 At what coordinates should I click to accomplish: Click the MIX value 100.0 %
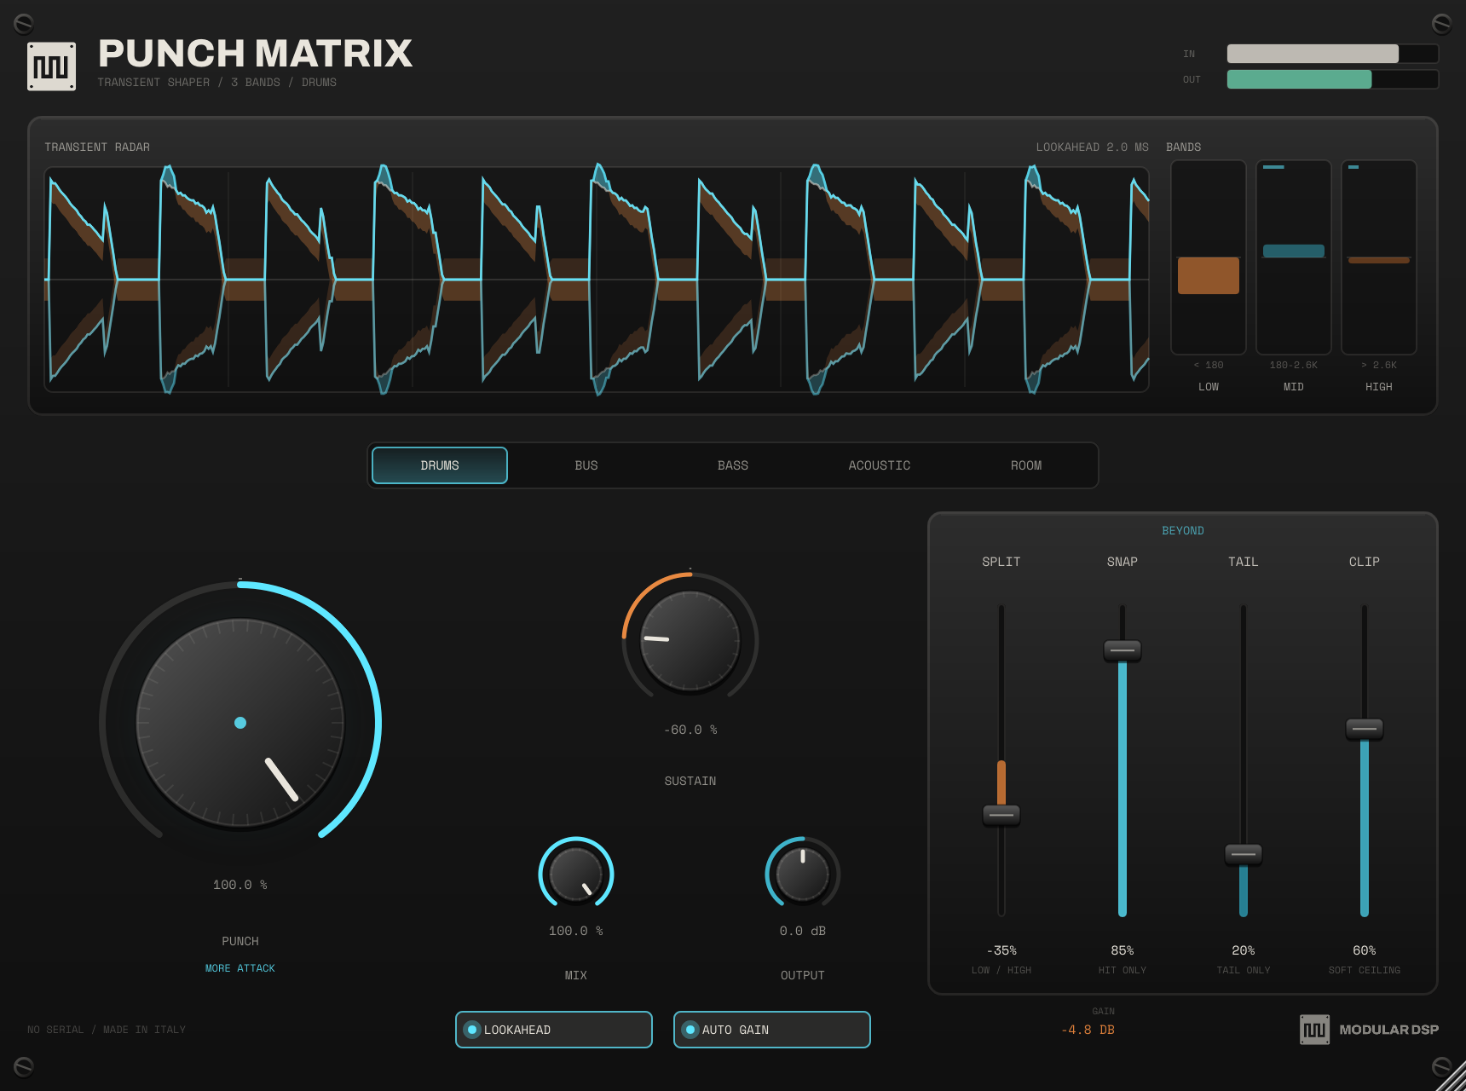[576, 931]
